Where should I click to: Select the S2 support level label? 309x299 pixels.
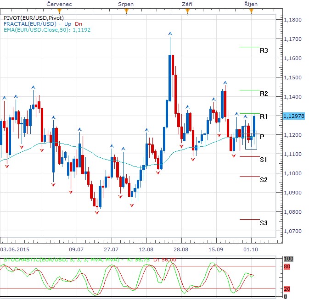[x=264, y=180]
